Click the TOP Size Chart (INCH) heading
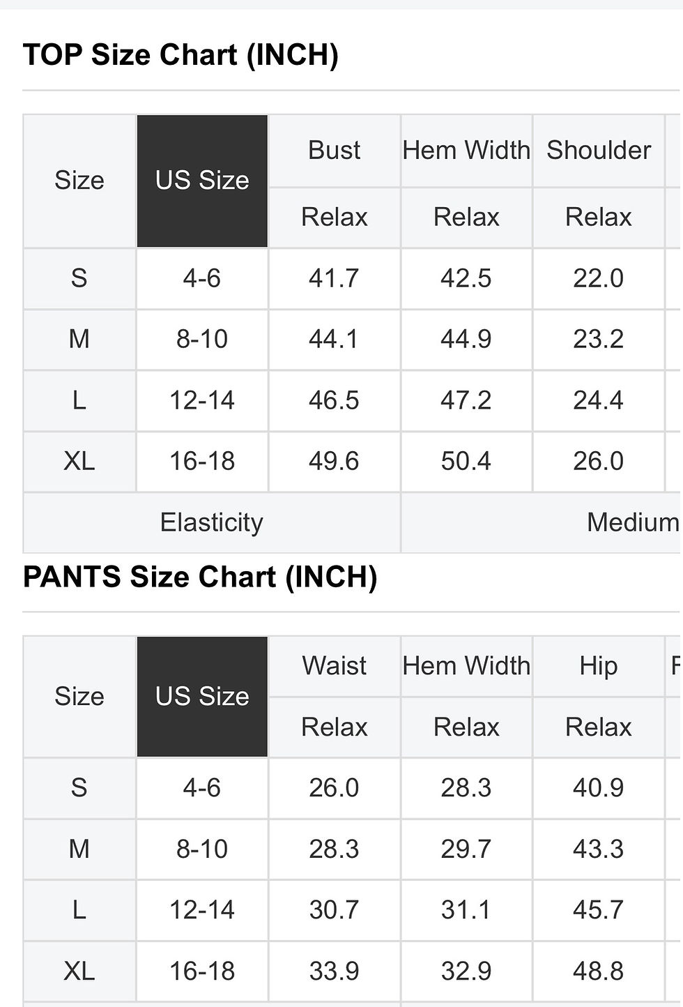 click(181, 55)
